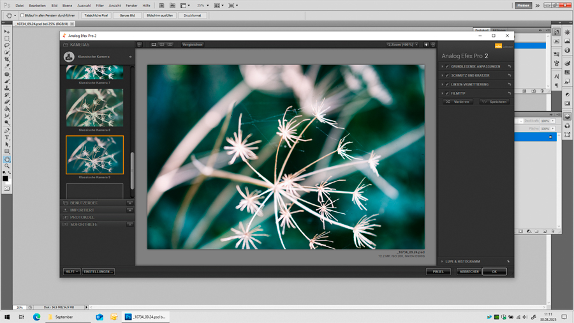Switch to split preview view icon
Screen dimensions: 574x323
point(162,45)
